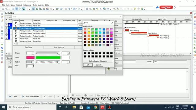Open File Explorer from taskbar
Screen dimensions: 196x110
(x=74, y=107)
